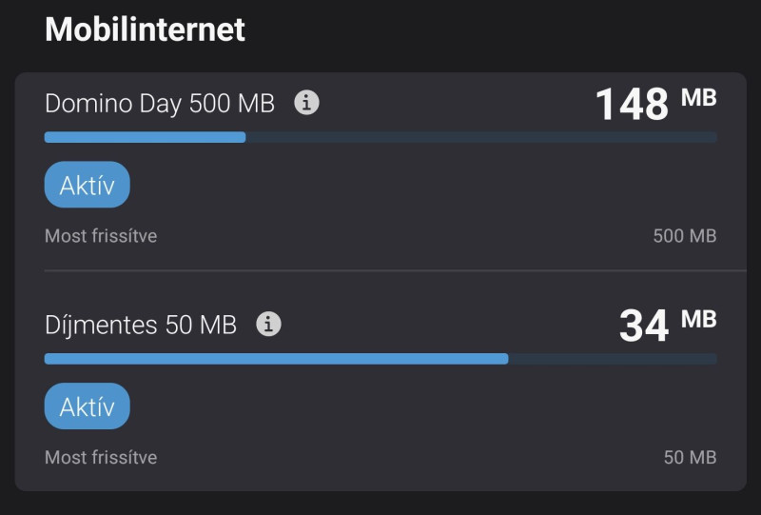Viewport: 761px width, 515px height.
Task: Click Most frissítve under Díjmentes package
Action: (x=101, y=458)
